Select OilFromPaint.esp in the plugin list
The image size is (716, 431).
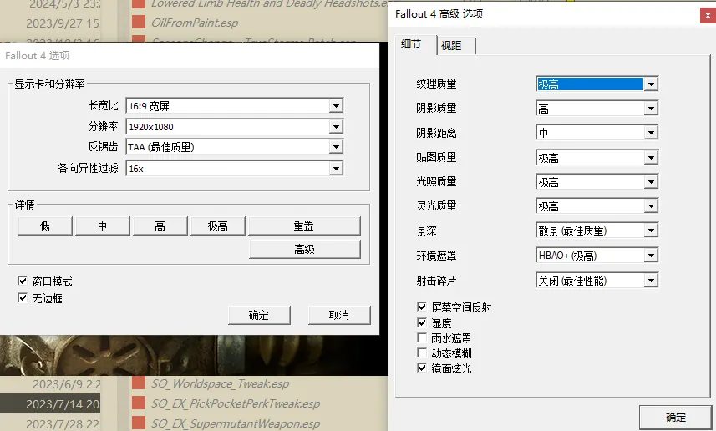(195, 23)
